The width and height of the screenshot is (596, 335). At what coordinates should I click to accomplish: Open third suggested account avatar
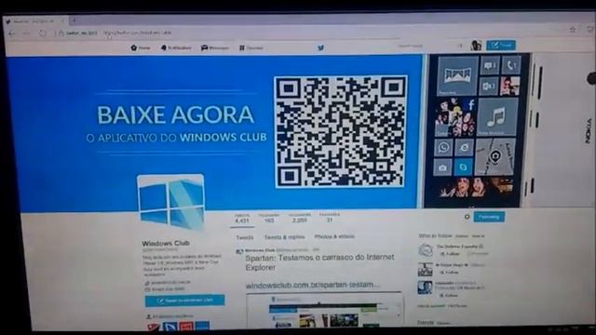pos(425,288)
